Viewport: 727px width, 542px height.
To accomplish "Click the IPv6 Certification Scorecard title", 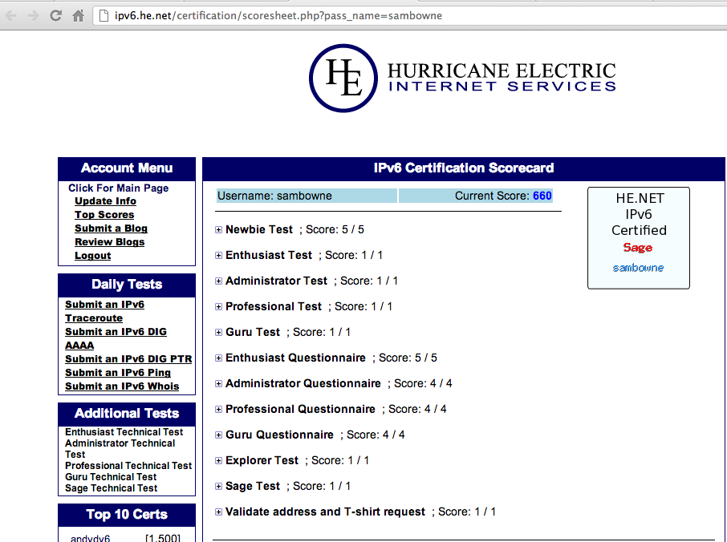I will (x=464, y=168).
